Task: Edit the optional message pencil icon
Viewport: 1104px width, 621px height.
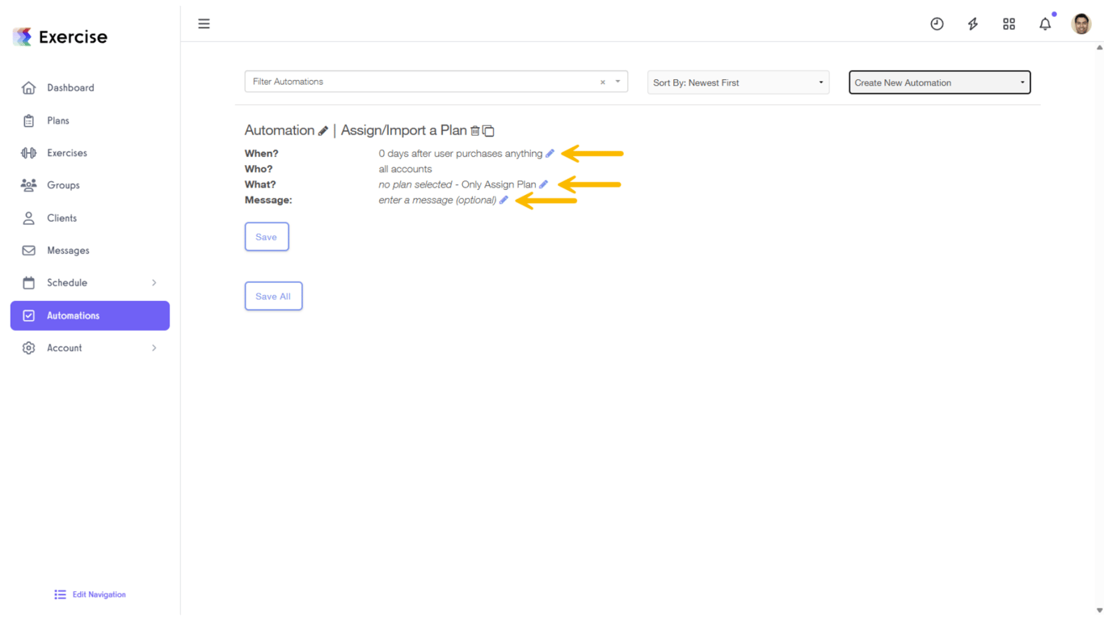Action: pos(504,200)
